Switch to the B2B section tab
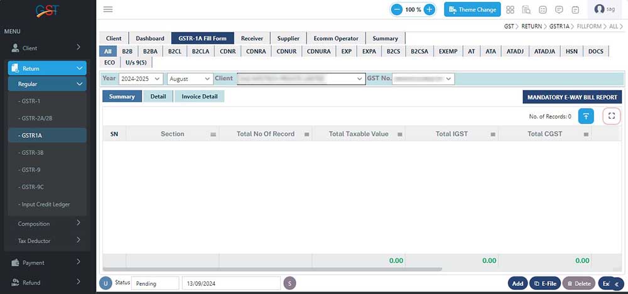The image size is (628, 294). [x=127, y=51]
